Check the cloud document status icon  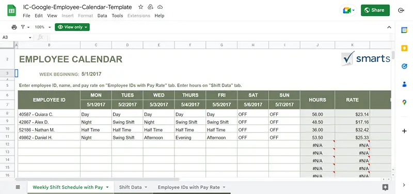[160, 7]
